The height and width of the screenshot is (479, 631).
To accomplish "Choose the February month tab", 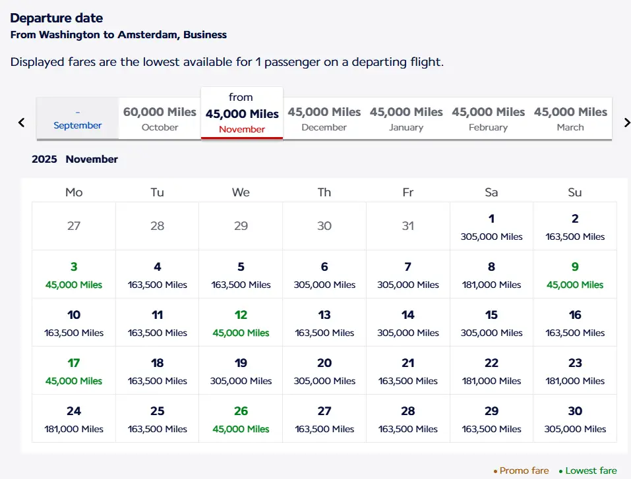I will (488, 119).
